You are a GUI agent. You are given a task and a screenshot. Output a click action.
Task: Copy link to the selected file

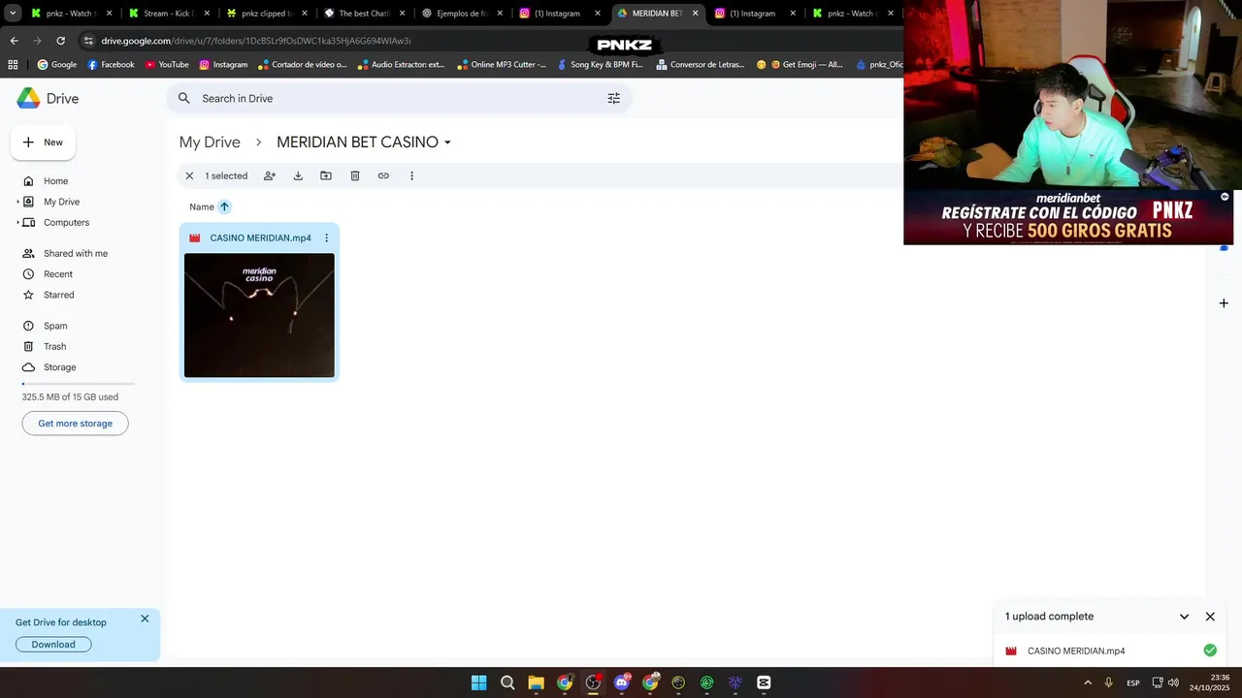coord(383,175)
